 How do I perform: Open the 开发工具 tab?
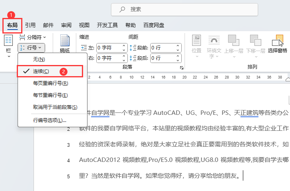(x=107, y=25)
